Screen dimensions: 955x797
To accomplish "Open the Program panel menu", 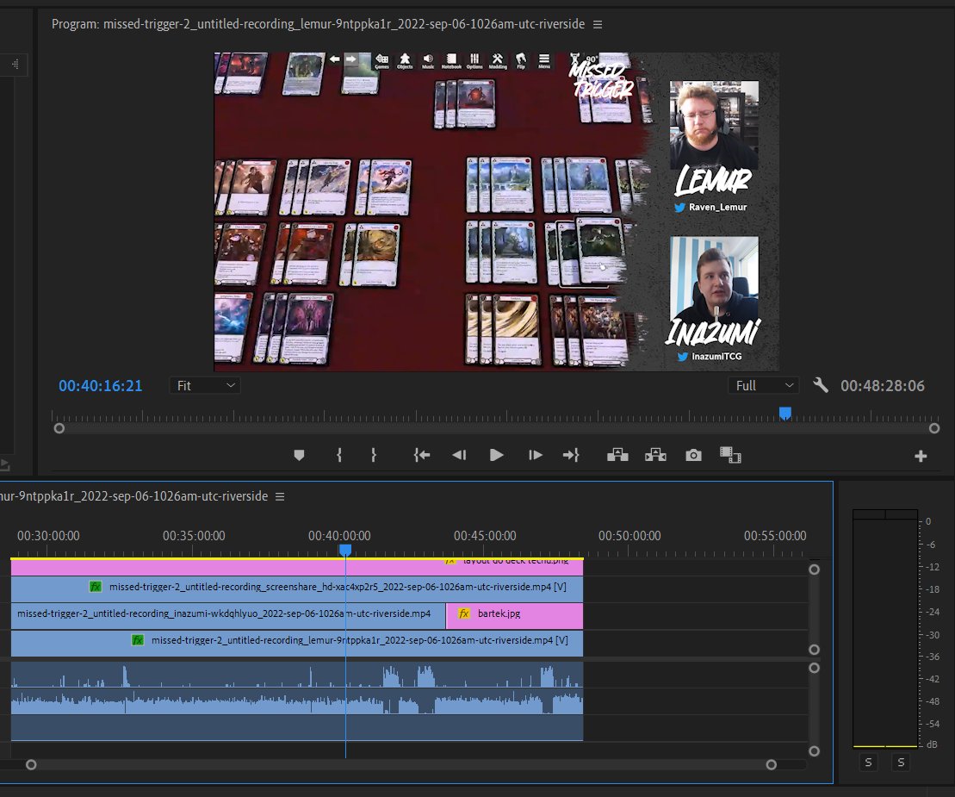I will (x=598, y=24).
